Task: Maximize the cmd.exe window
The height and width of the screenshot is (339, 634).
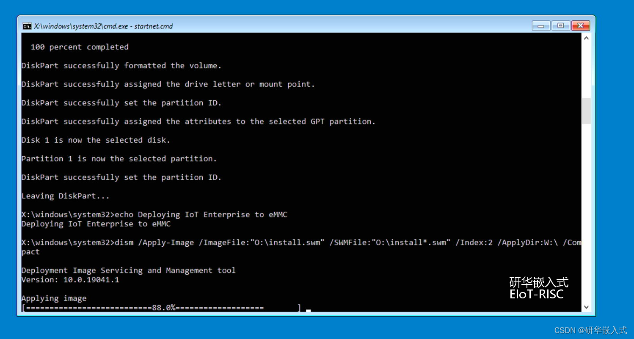Action: 561,26
